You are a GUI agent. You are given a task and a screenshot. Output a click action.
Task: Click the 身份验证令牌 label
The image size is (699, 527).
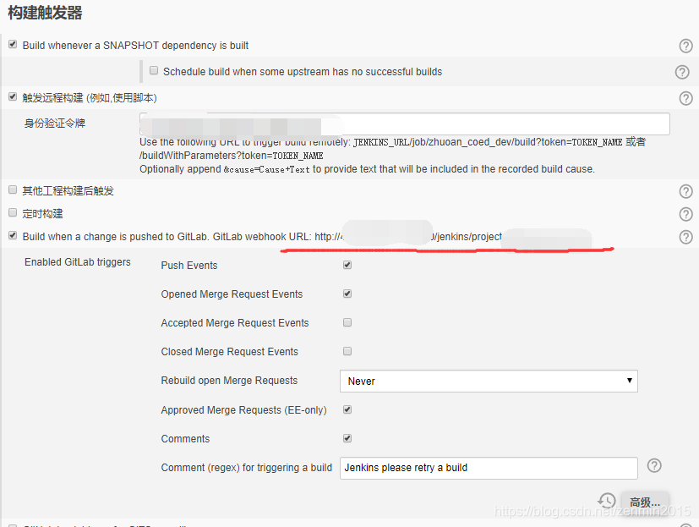(54, 124)
